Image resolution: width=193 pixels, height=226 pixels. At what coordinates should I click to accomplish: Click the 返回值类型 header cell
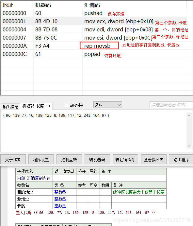(x=64, y=171)
